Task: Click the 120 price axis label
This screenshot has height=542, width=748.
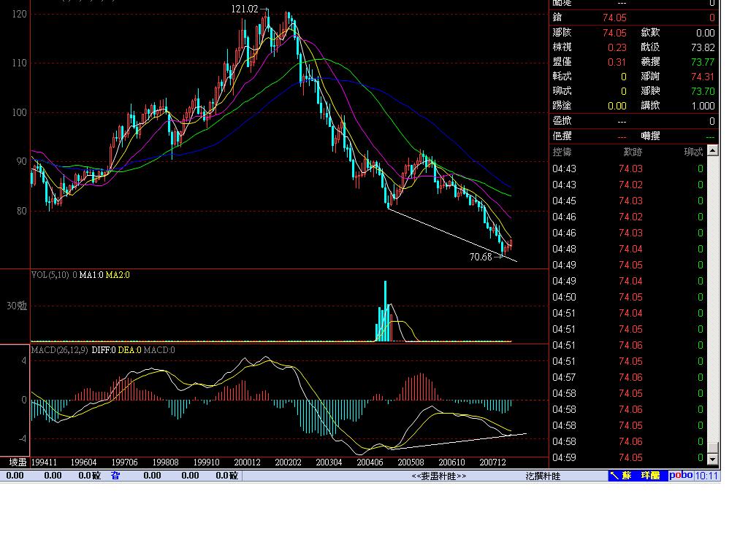Action: pos(20,15)
